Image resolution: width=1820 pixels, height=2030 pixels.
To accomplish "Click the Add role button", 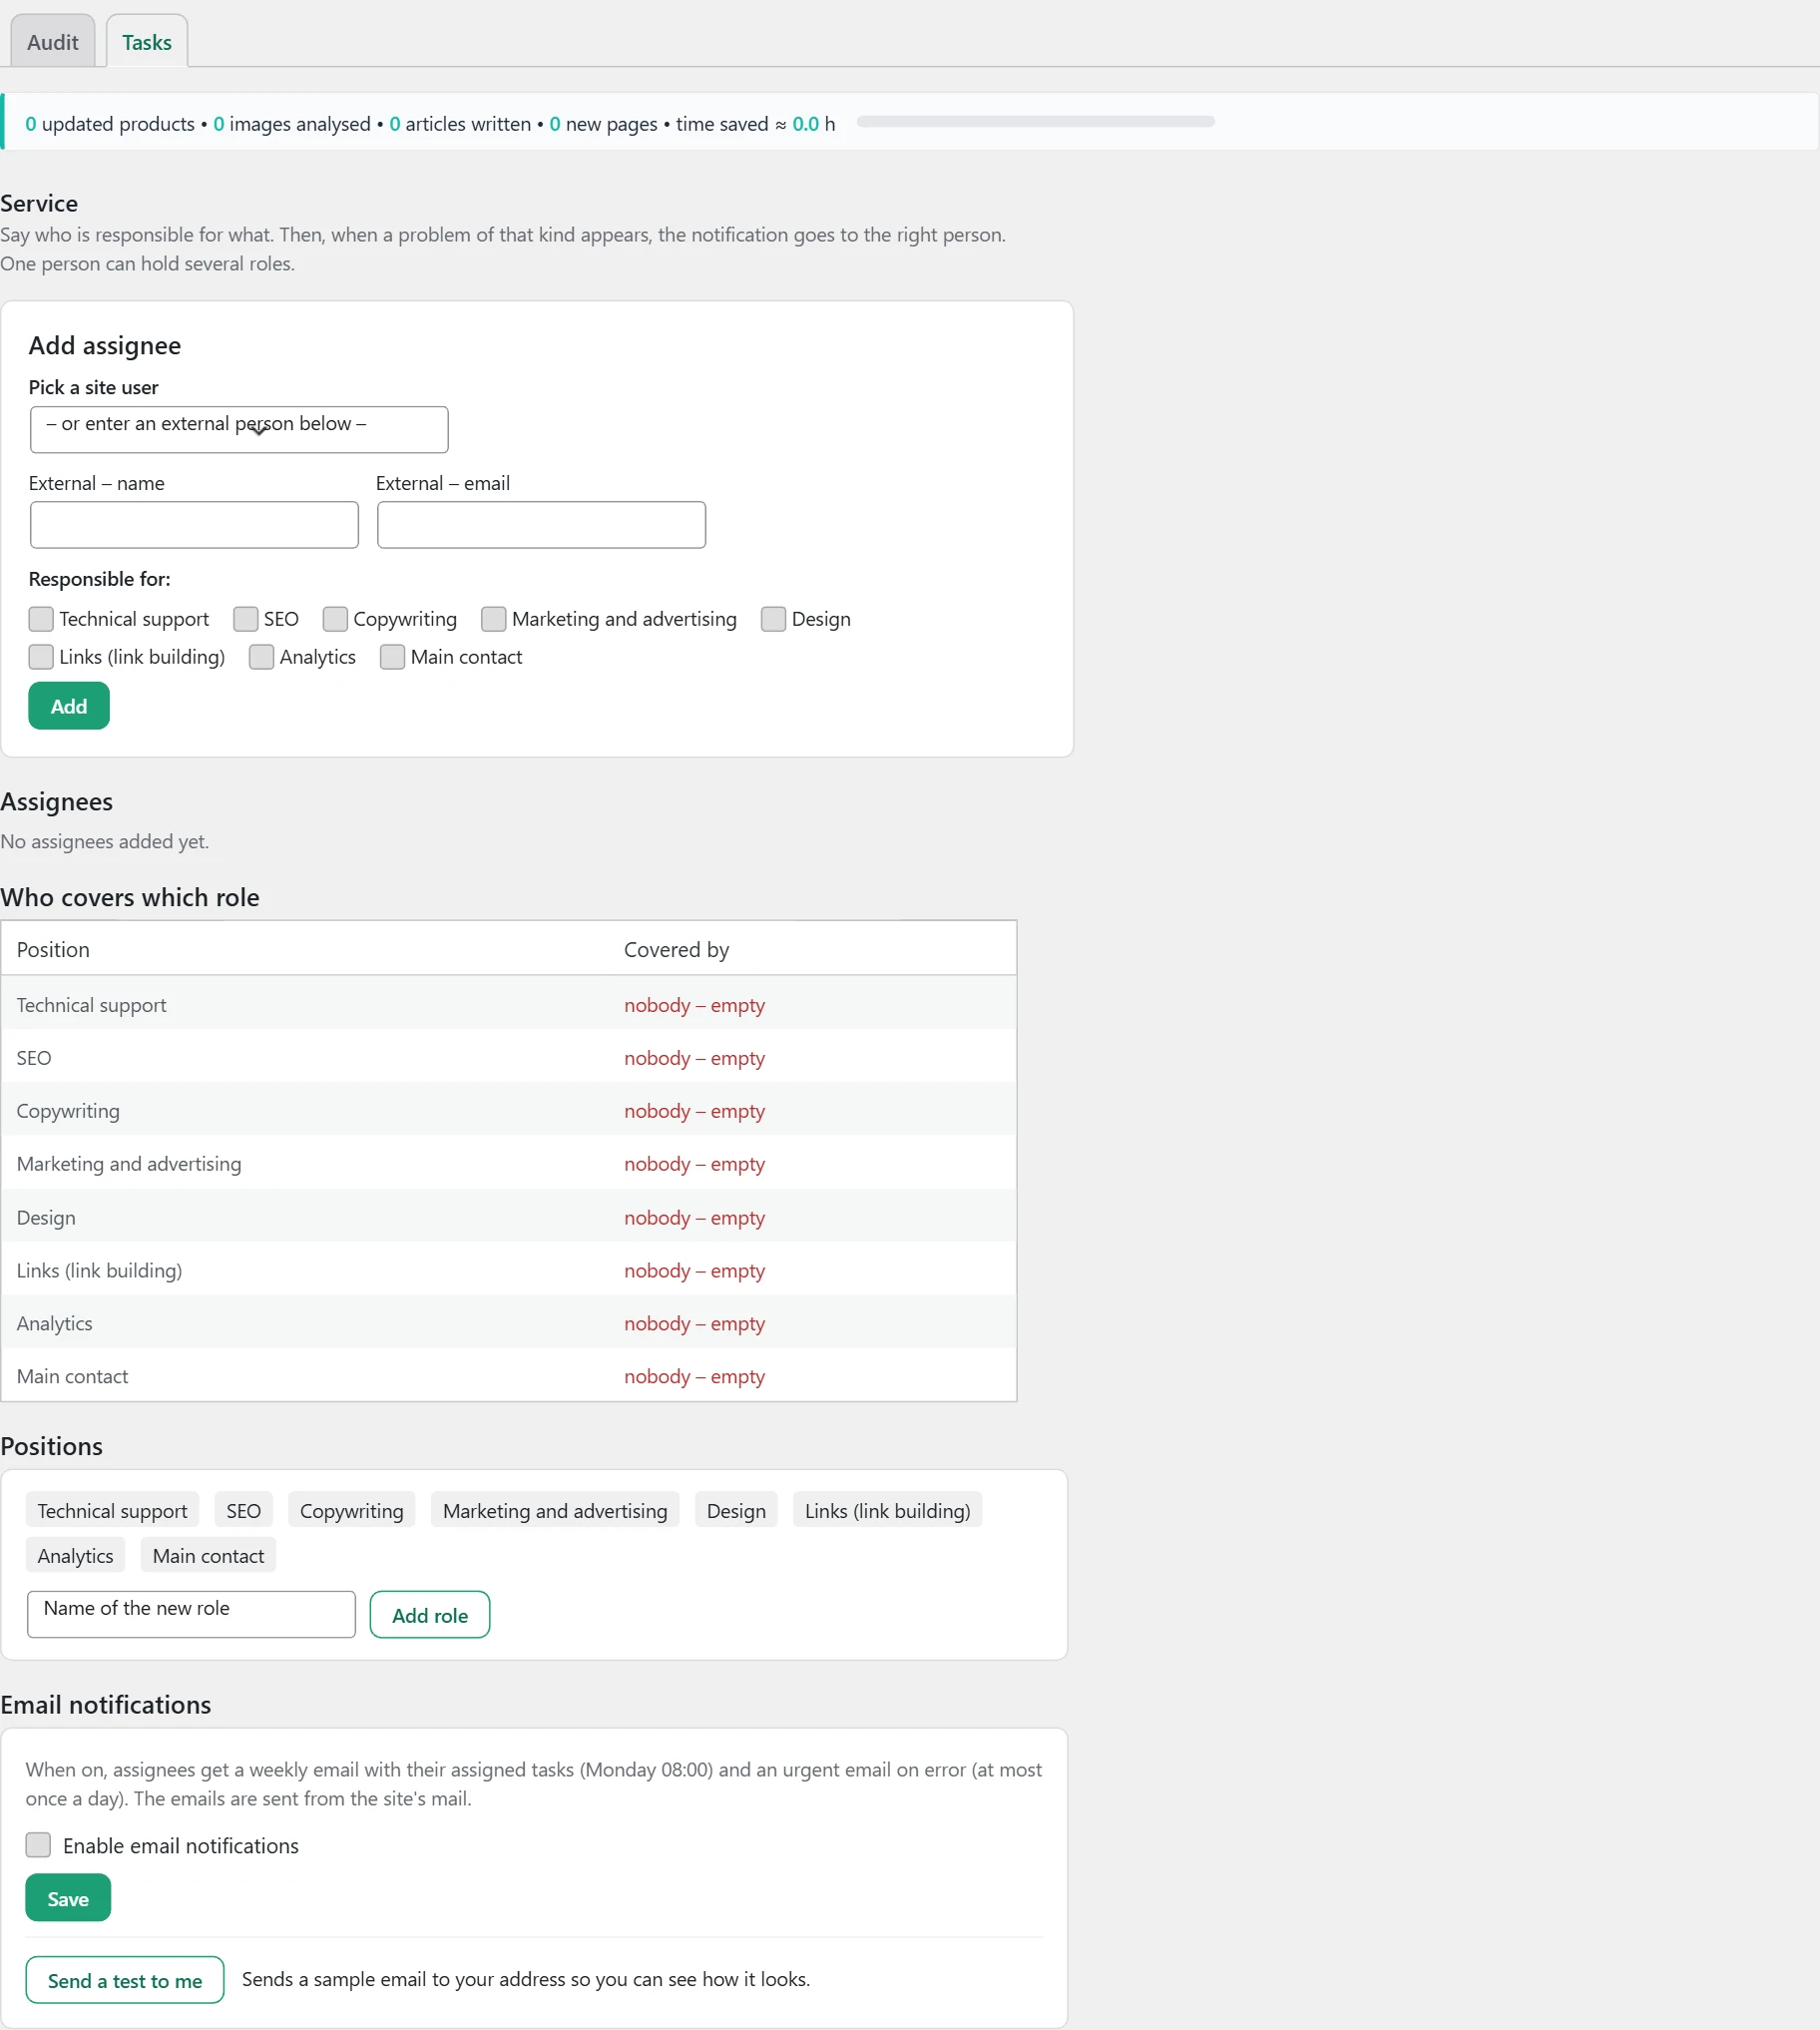I will pyautogui.click(x=430, y=1614).
